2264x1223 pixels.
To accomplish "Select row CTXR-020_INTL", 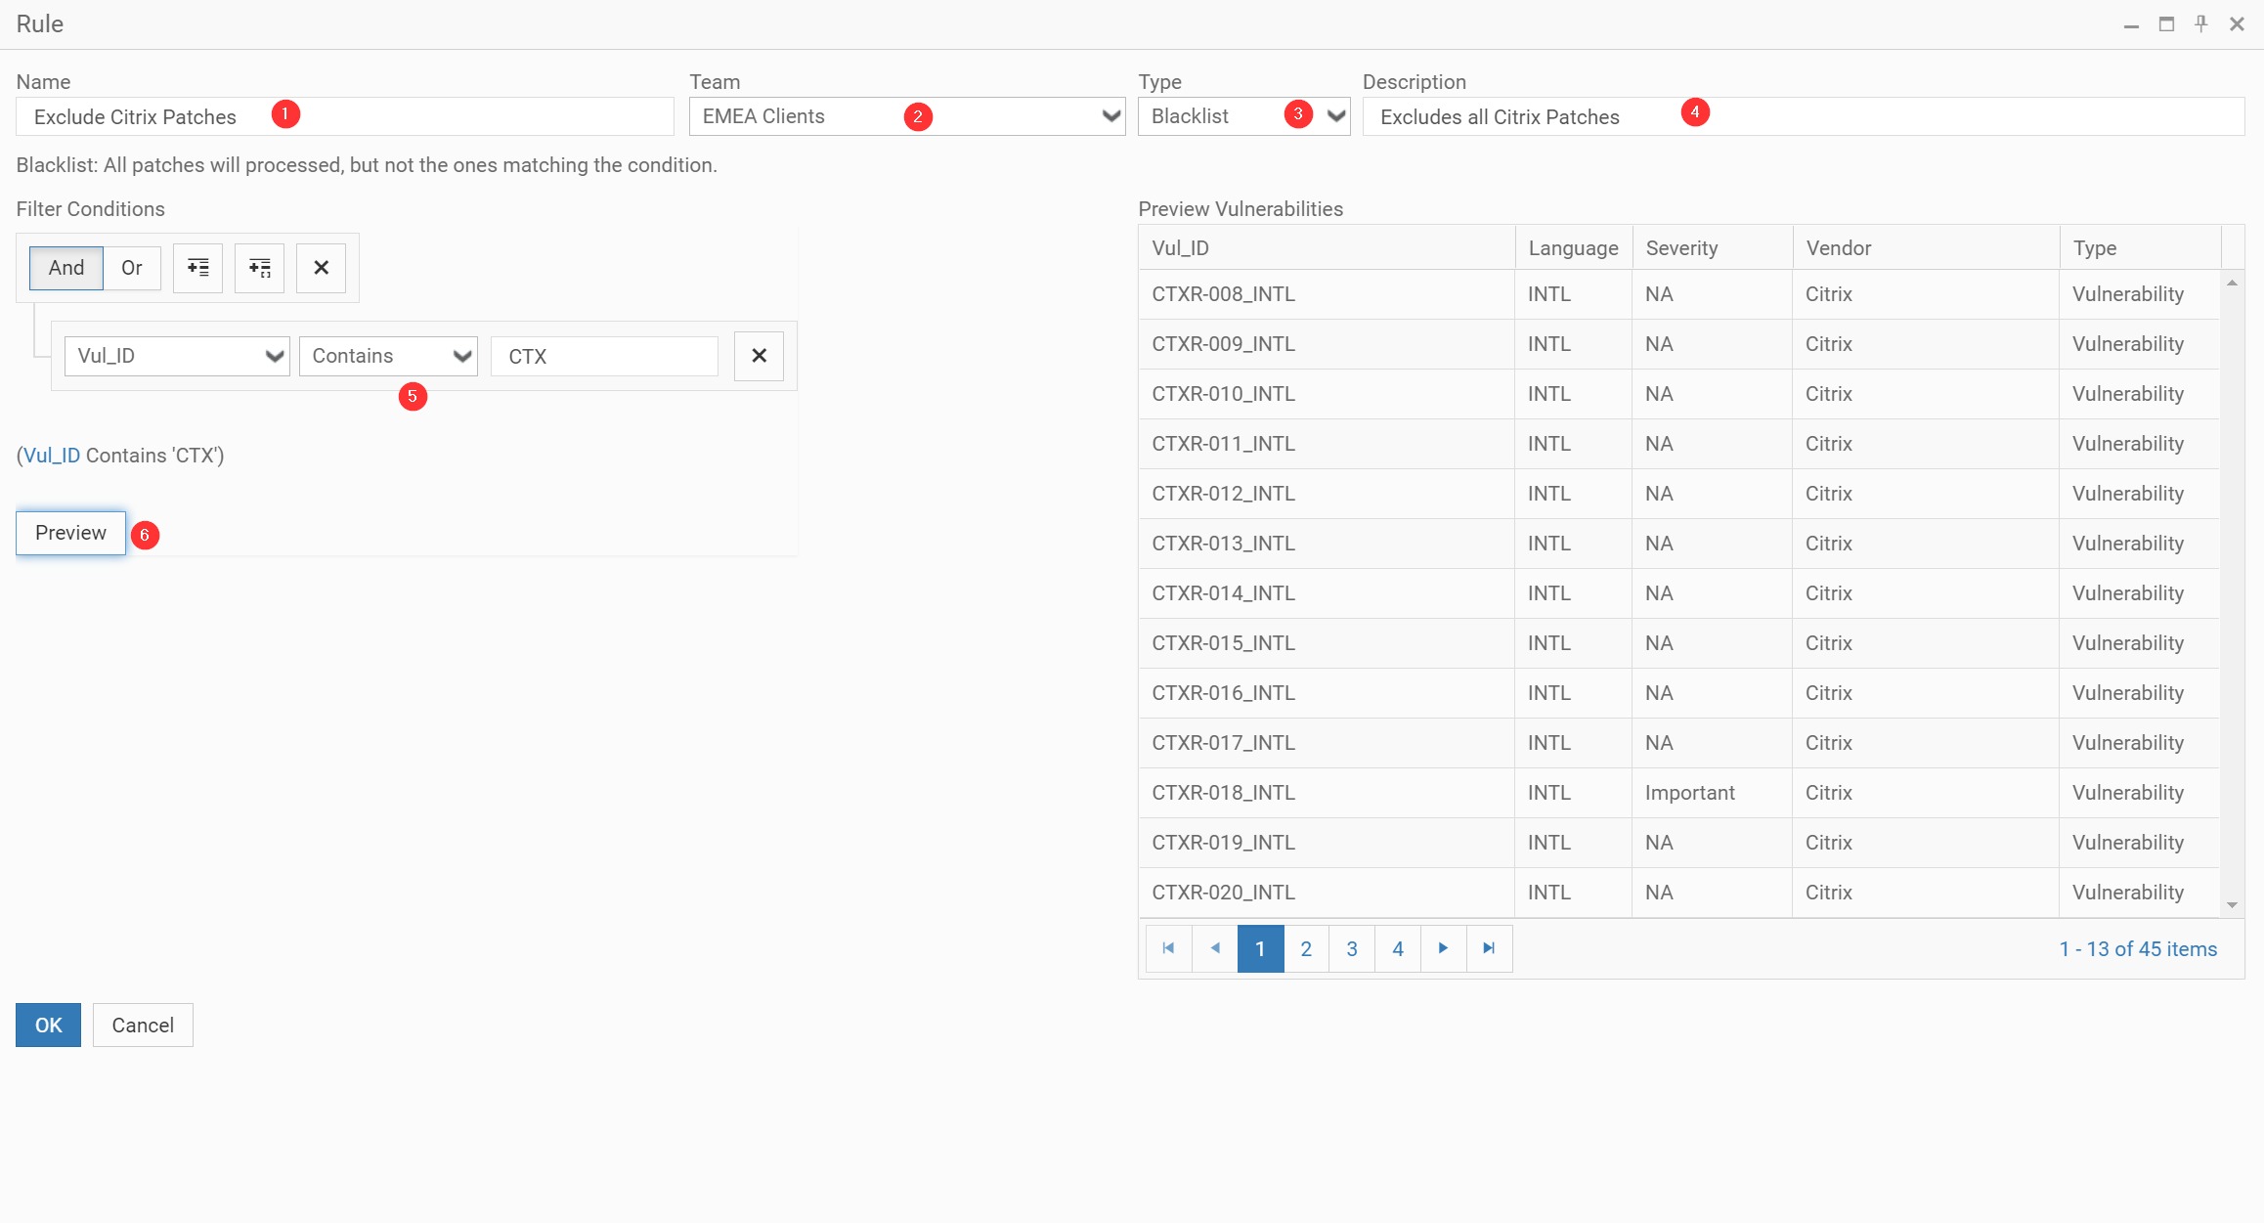I will [1679, 893].
